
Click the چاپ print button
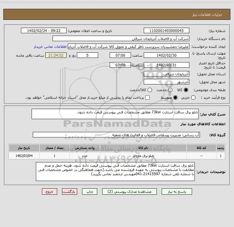pos(90,192)
